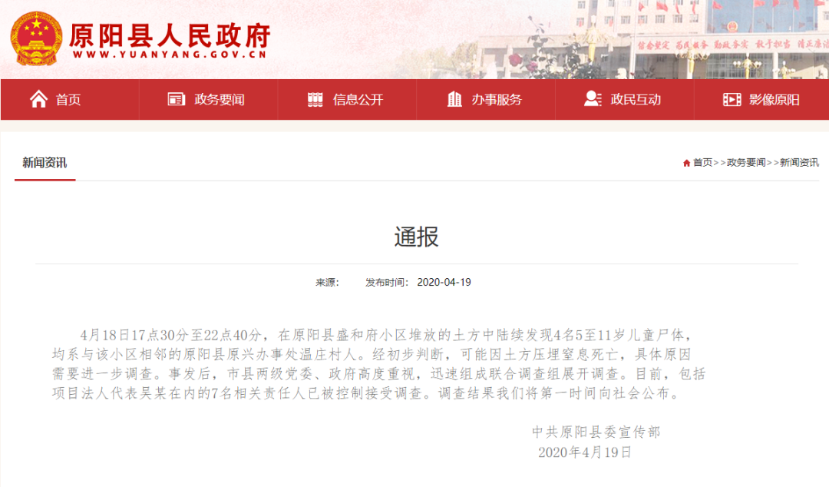Image resolution: width=829 pixels, height=487 pixels.
Task: Click the WWW.YUANYANG.GOV.CN address text
Action: [170, 55]
